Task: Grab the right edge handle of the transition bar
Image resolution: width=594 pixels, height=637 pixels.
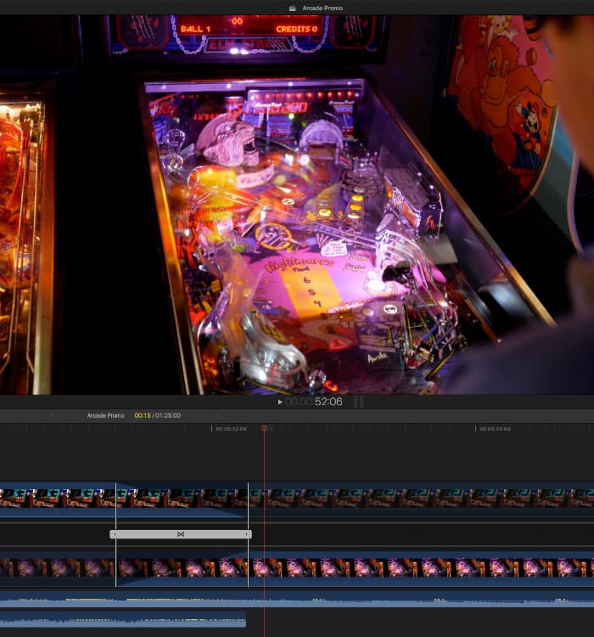Action: click(248, 534)
